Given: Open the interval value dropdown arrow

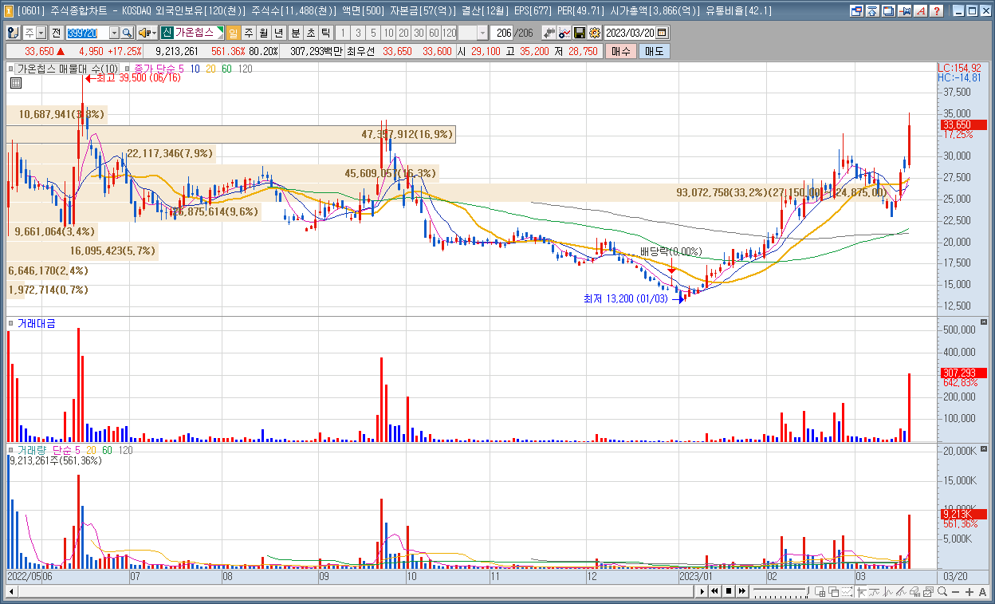Looking at the screenshot, I should [x=483, y=33].
